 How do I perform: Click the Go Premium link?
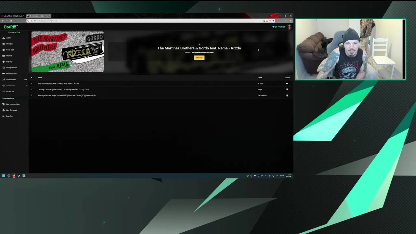point(279,27)
